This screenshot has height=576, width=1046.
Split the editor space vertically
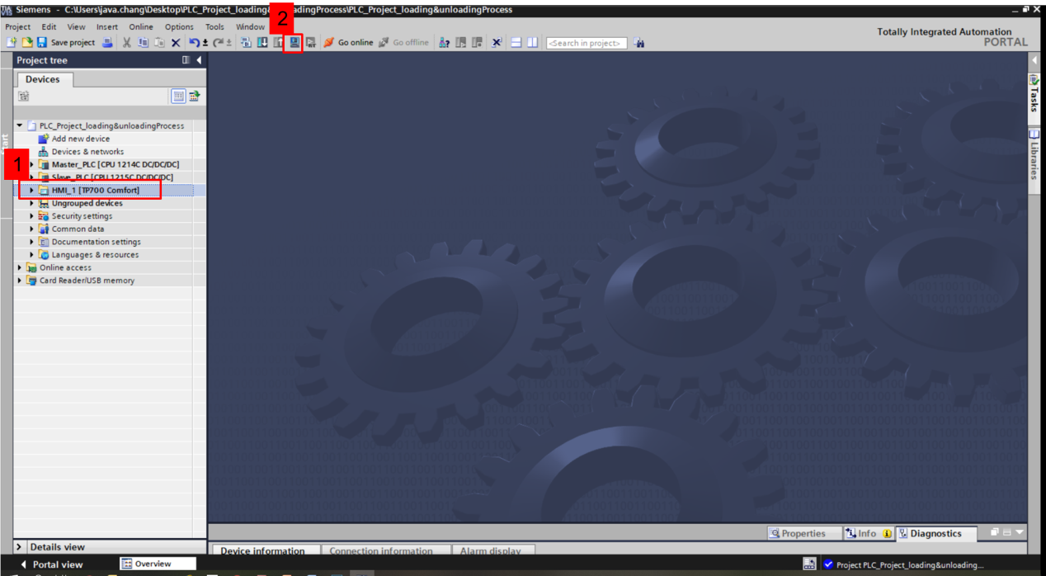[x=533, y=42]
